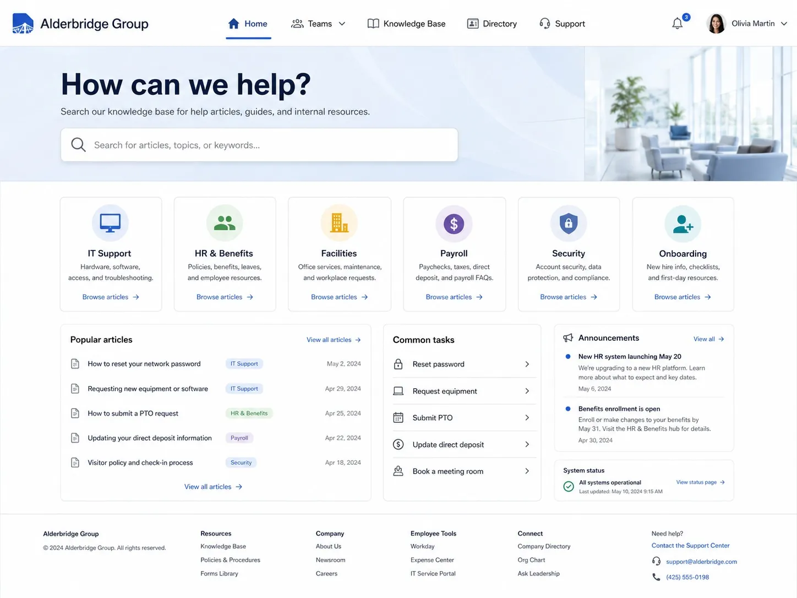Open Directory in the top navigation
This screenshot has width=797, height=598.
pyautogui.click(x=492, y=24)
